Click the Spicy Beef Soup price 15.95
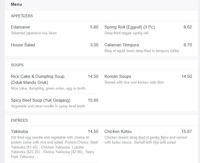The height and width of the screenshot is (163, 200). pos(93,100)
